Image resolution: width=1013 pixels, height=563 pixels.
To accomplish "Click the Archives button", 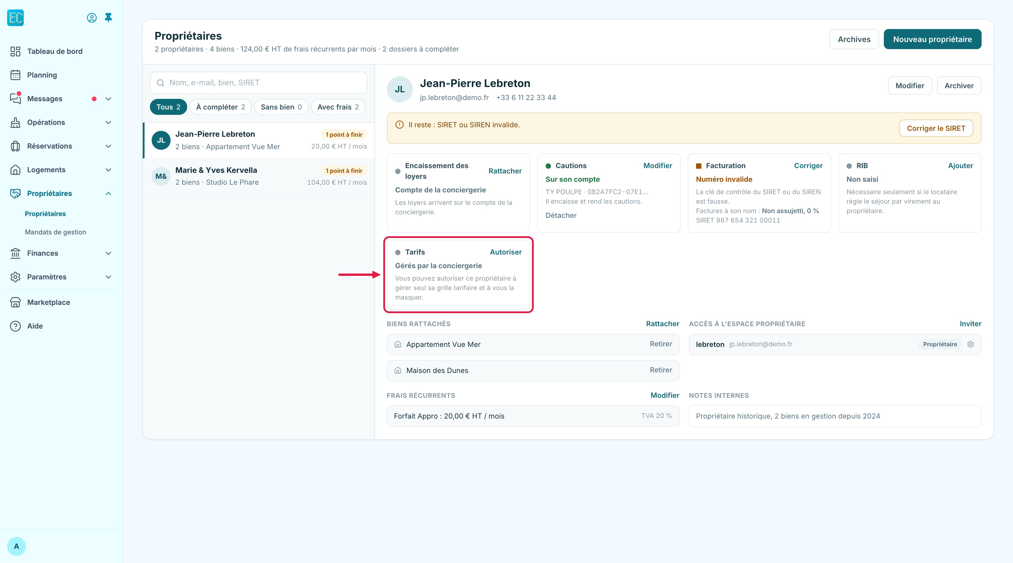I will (x=854, y=39).
